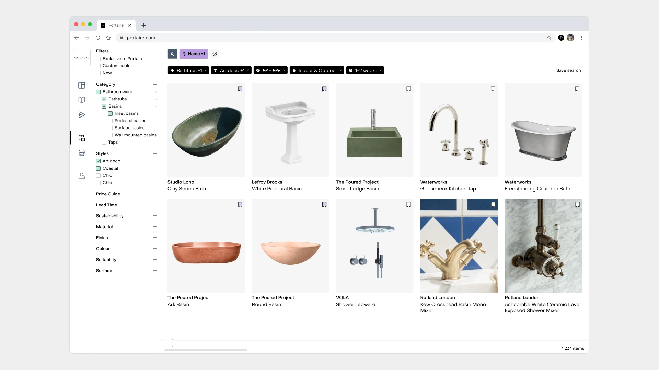Remove the Art deco +1 filter chip
This screenshot has height=370, width=659.
[x=248, y=70]
